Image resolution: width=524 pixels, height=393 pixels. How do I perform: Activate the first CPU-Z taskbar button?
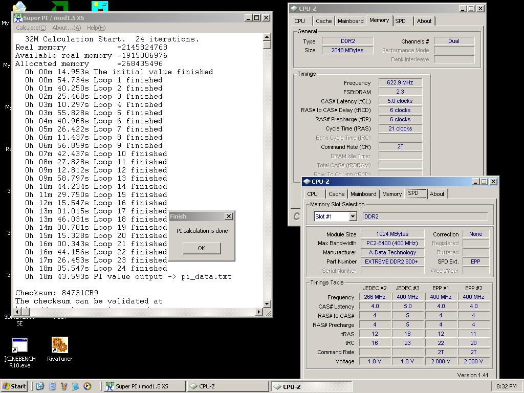(x=228, y=386)
